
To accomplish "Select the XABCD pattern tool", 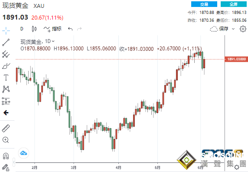I will [6, 89].
